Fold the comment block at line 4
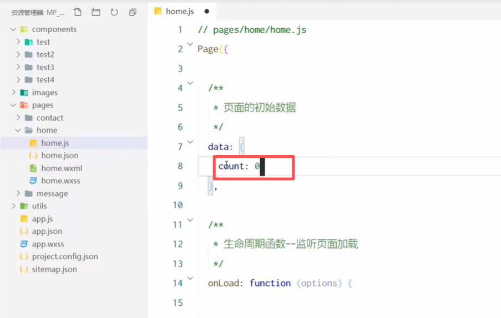The height and width of the screenshot is (318, 501). (x=190, y=83)
